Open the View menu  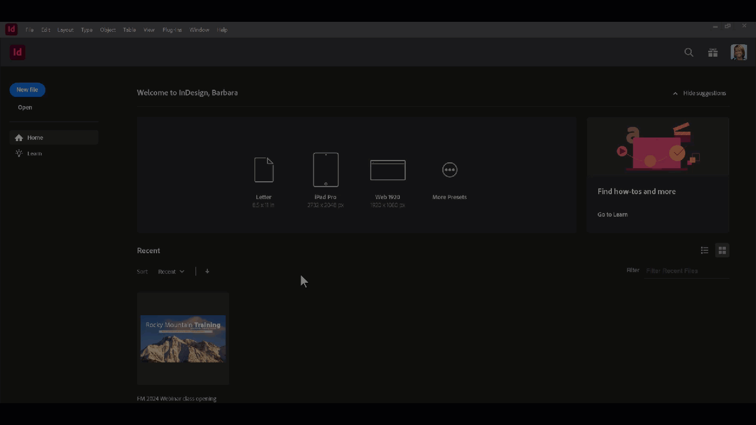pyautogui.click(x=149, y=30)
